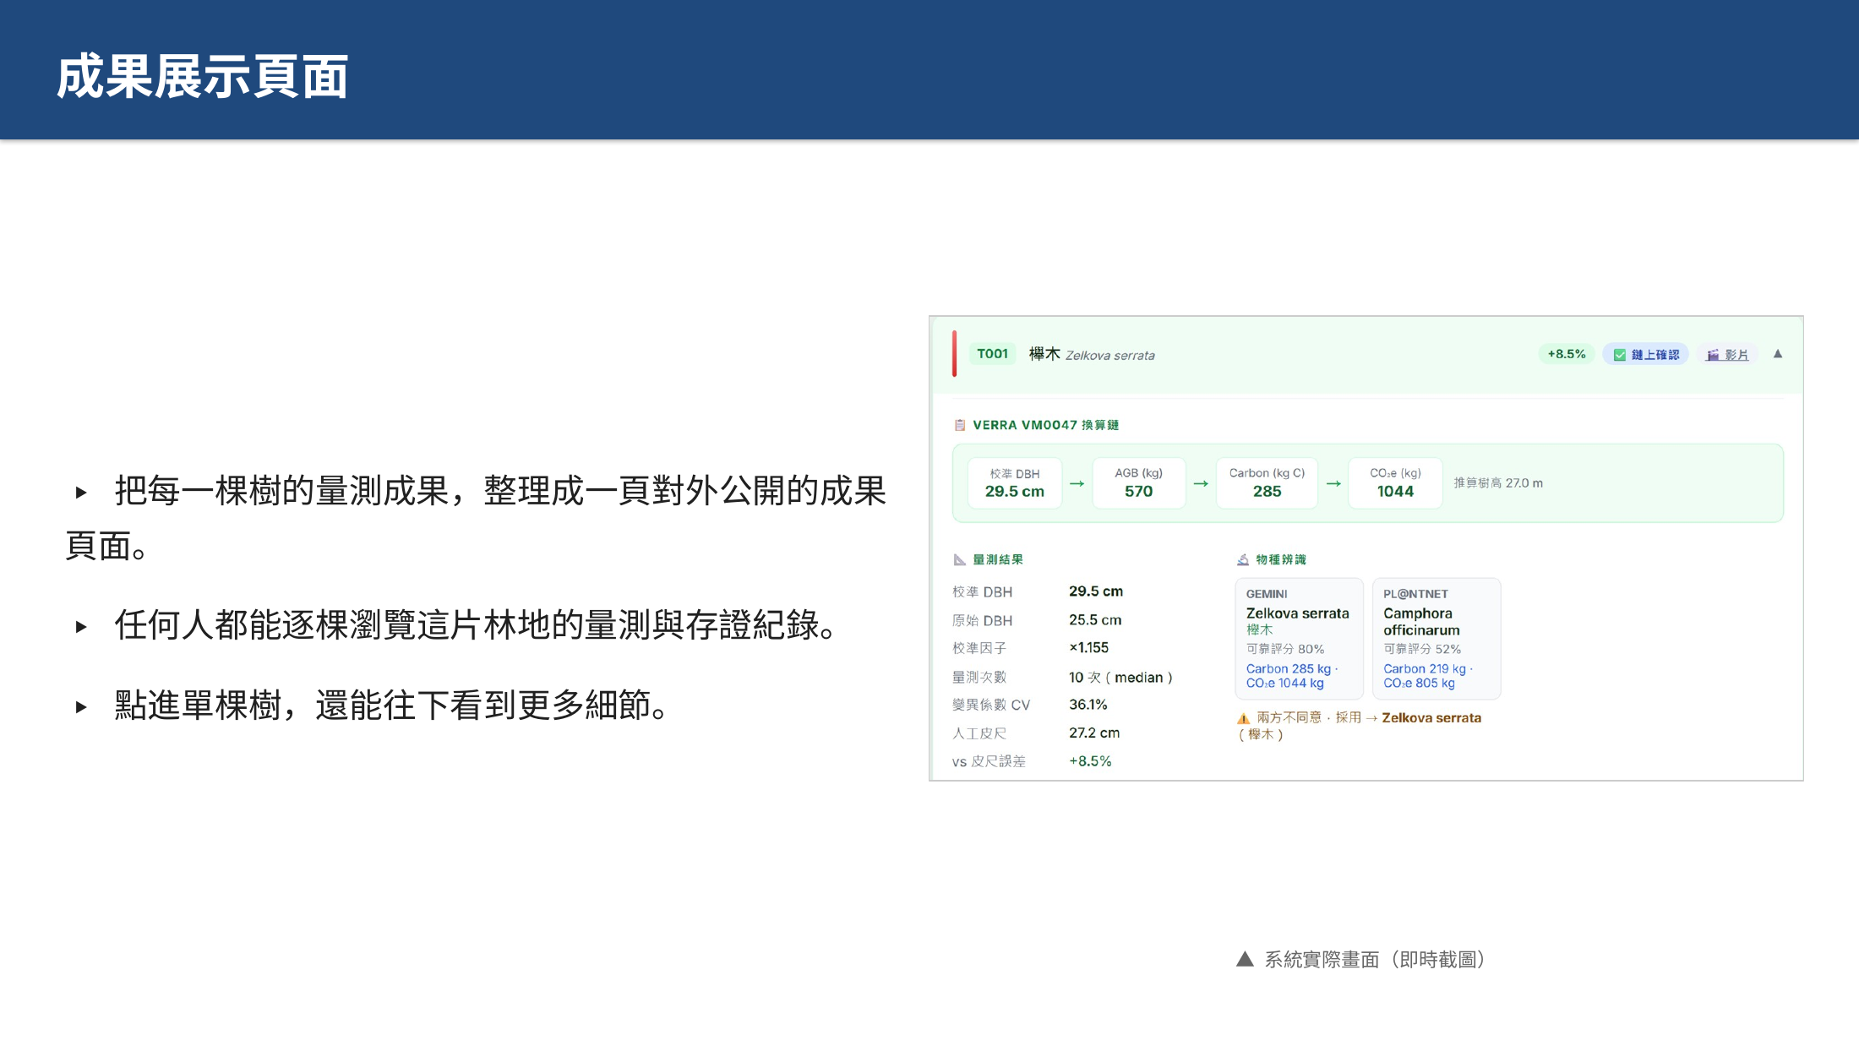Open the GEMINI Zelkova serrata identification card
Screen dimensions: 1859x1046
(1300, 639)
